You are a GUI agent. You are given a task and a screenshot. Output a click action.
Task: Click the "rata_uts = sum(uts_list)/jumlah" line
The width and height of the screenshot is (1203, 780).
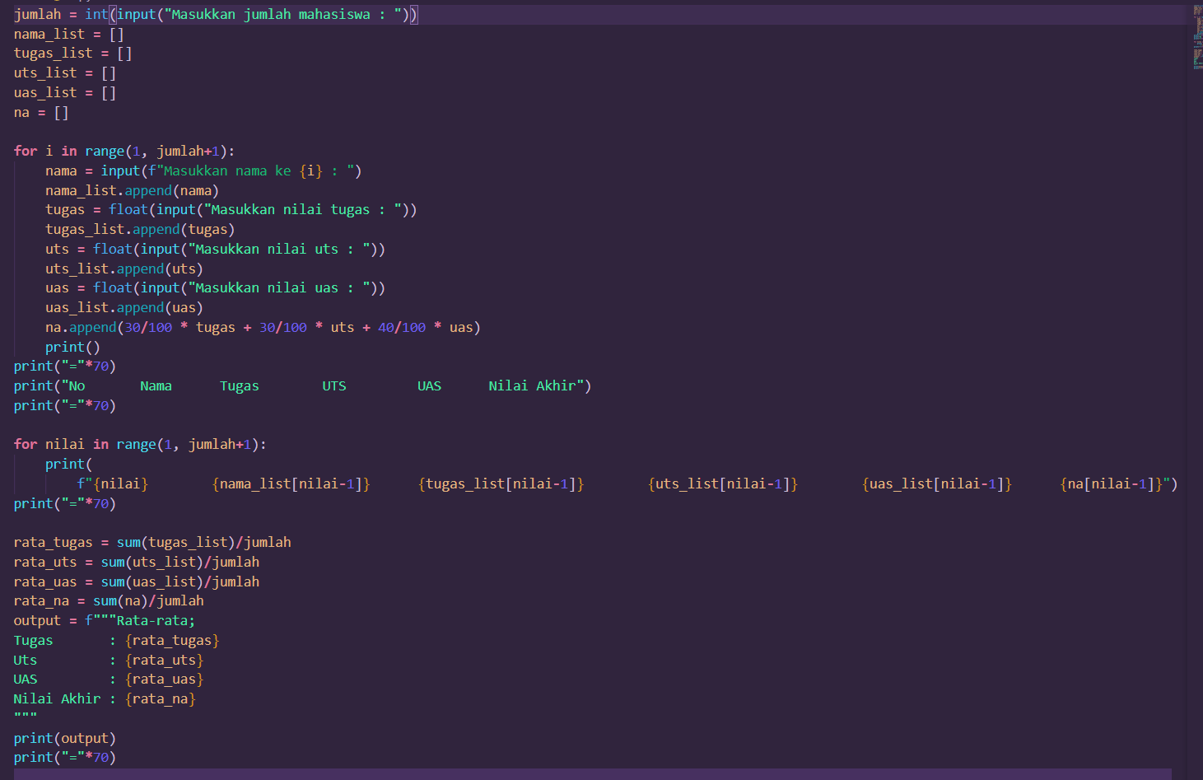click(x=137, y=563)
